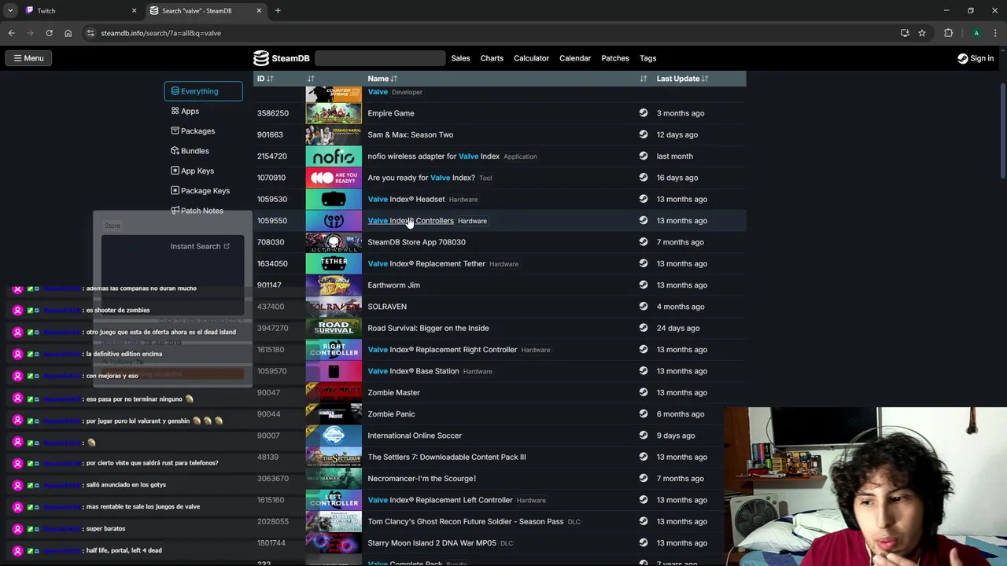Image resolution: width=1007 pixels, height=566 pixels.
Task: Open the Downloads icon in browser toolbar
Action: [905, 33]
